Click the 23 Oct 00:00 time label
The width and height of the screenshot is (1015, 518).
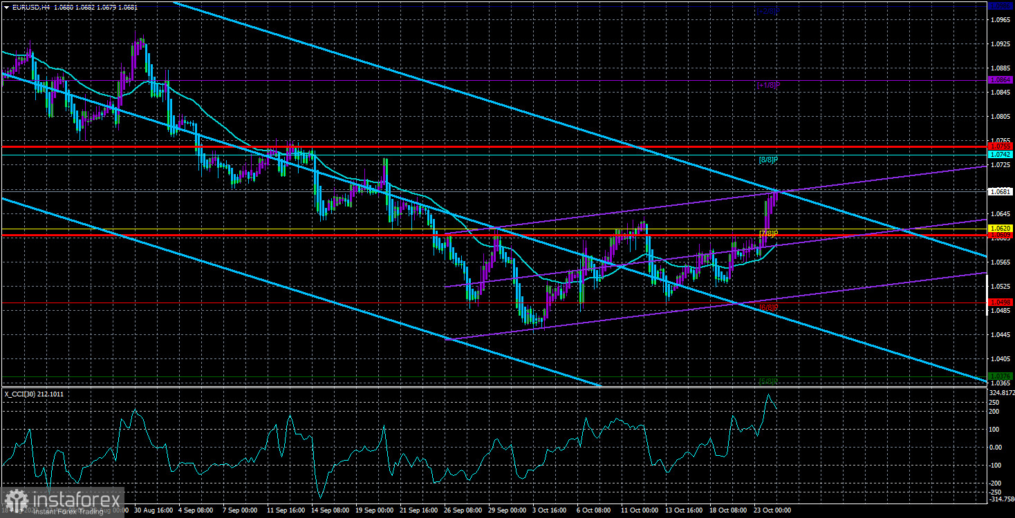pos(772,511)
